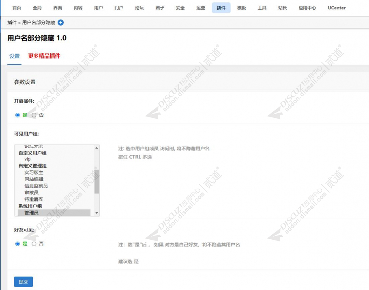Select 审核员 in the user group list
The height and width of the screenshot is (290, 369).
click(x=31, y=193)
